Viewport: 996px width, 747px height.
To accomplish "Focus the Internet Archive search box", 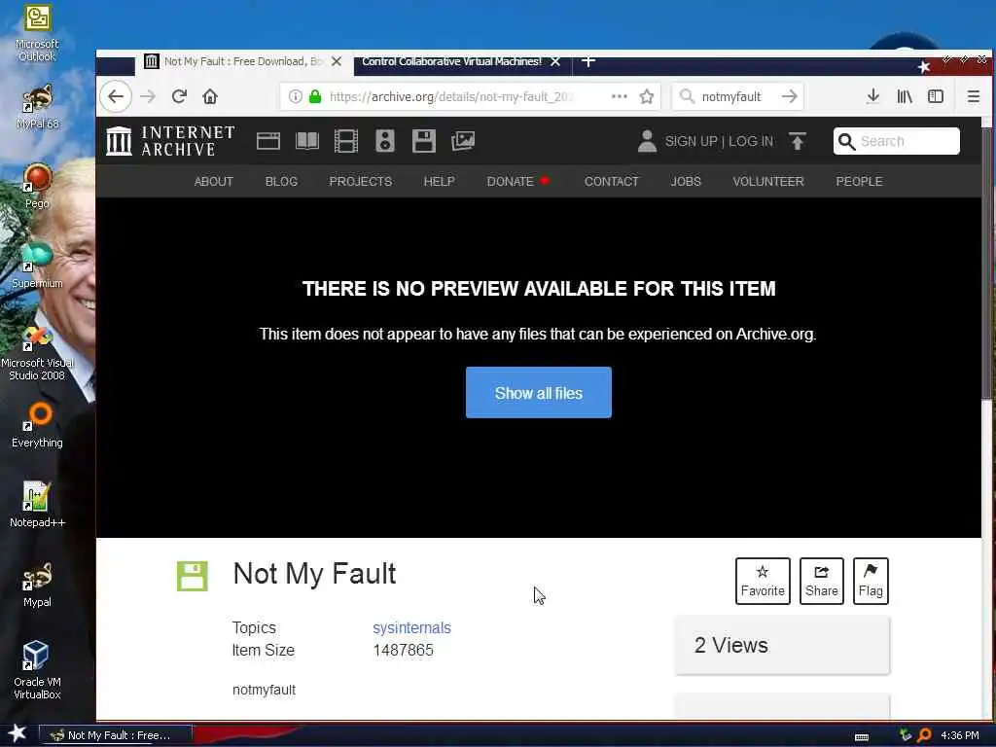I will click(896, 141).
